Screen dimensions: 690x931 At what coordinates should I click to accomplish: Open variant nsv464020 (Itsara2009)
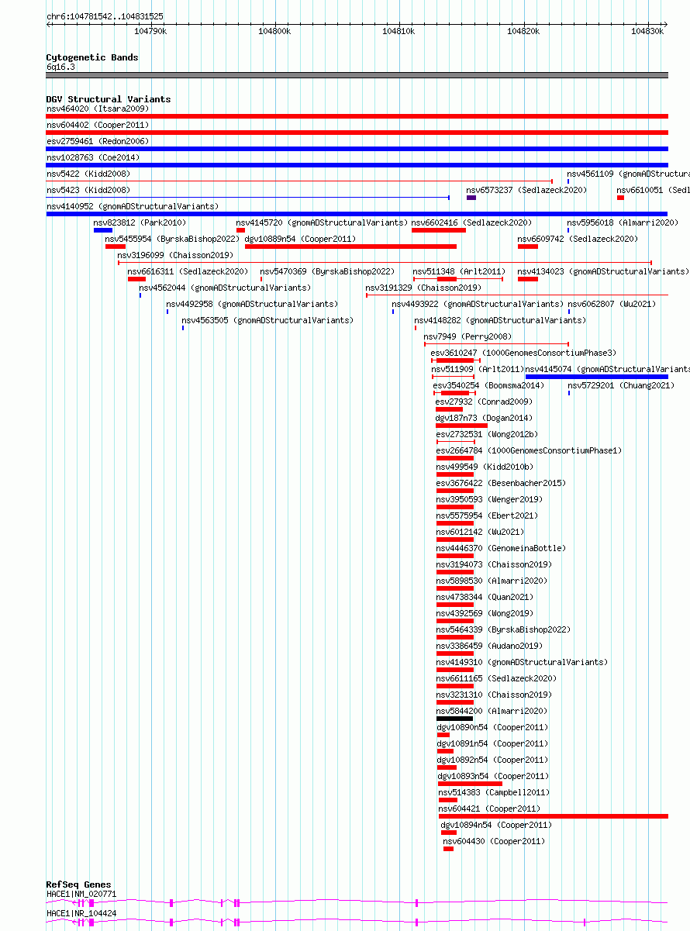[98, 109]
